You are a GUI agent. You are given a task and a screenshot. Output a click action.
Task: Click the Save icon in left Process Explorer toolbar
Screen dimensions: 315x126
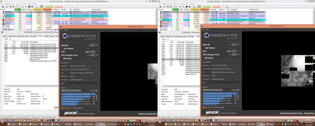coord(3,7)
